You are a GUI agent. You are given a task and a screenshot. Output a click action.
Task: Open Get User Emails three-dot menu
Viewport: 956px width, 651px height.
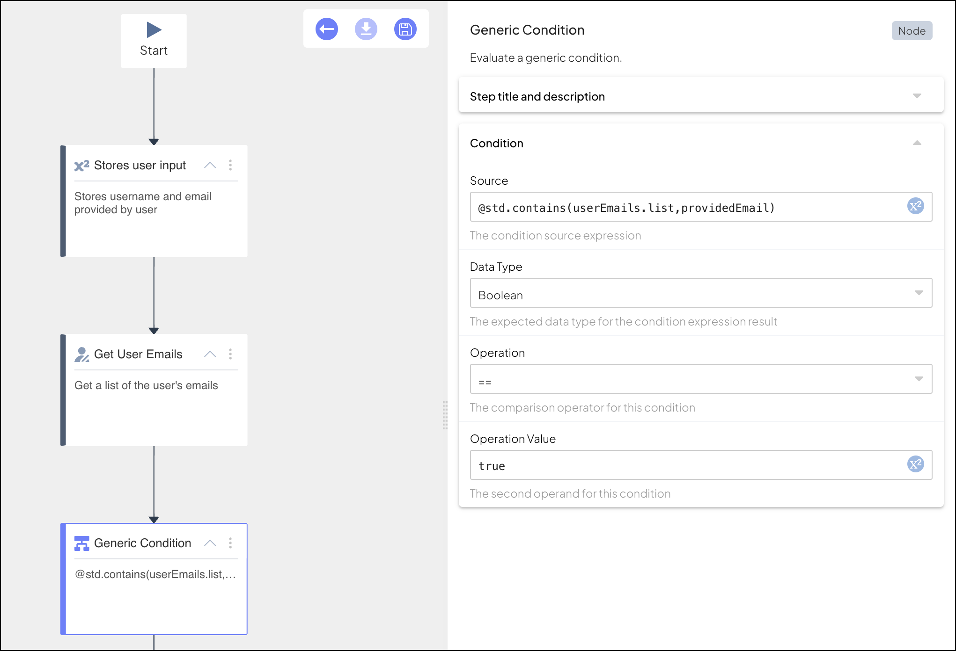point(230,354)
